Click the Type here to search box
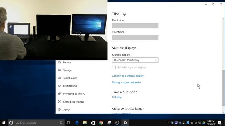 pos(36,123)
